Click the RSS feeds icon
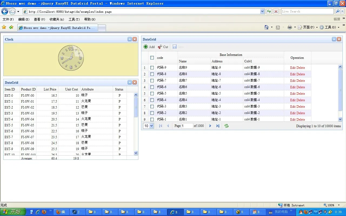Image resolution: width=346 pixels, height=216 pixels. pyautogui.click(x=278, y=27)
